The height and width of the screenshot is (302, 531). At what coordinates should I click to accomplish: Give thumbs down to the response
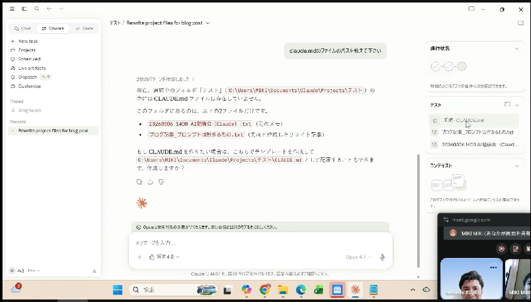pyautogui.click(x=161, y=182)
